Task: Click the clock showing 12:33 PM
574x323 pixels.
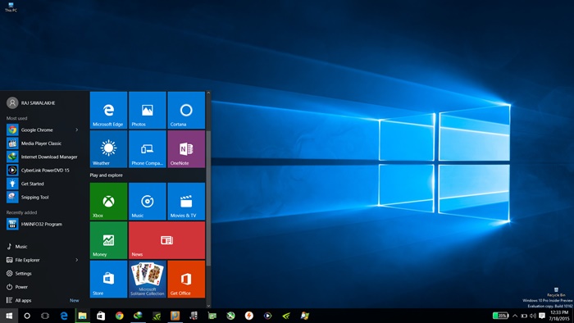Action: pyautogui.click(x=559, y=316)
